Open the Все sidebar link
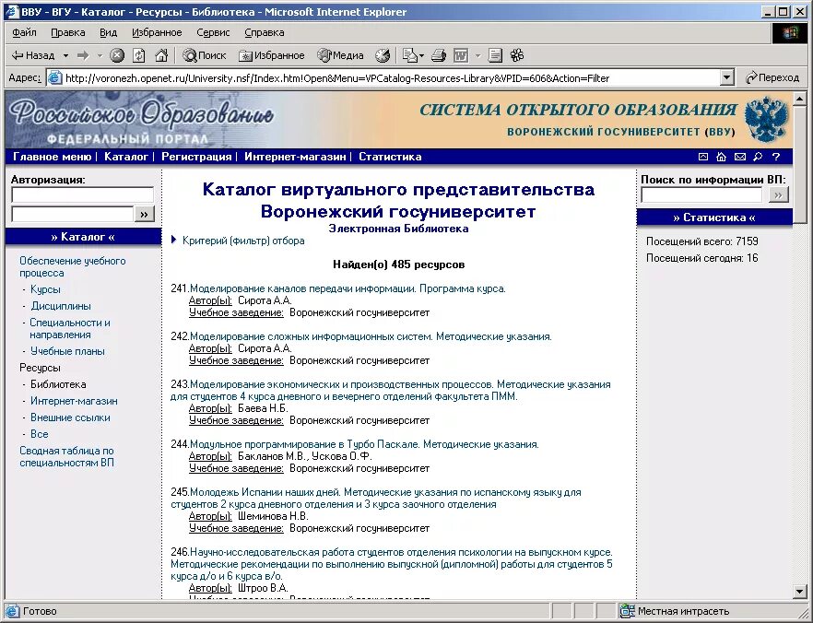Screen dimensions: 813x623 (40, 434)
